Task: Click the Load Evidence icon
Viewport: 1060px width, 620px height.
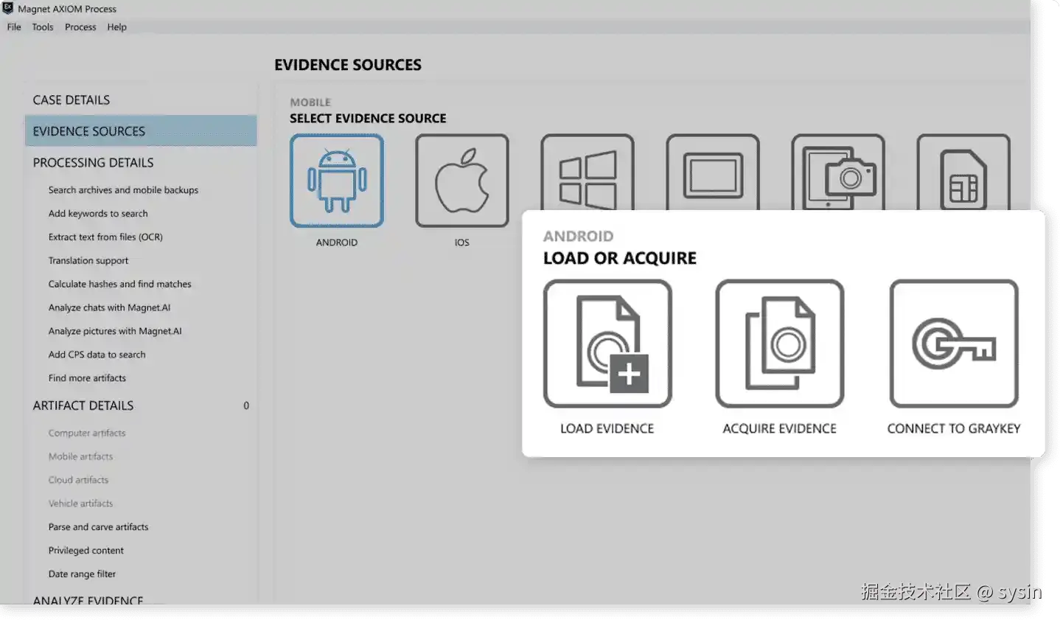Action: tap(607, 344)
